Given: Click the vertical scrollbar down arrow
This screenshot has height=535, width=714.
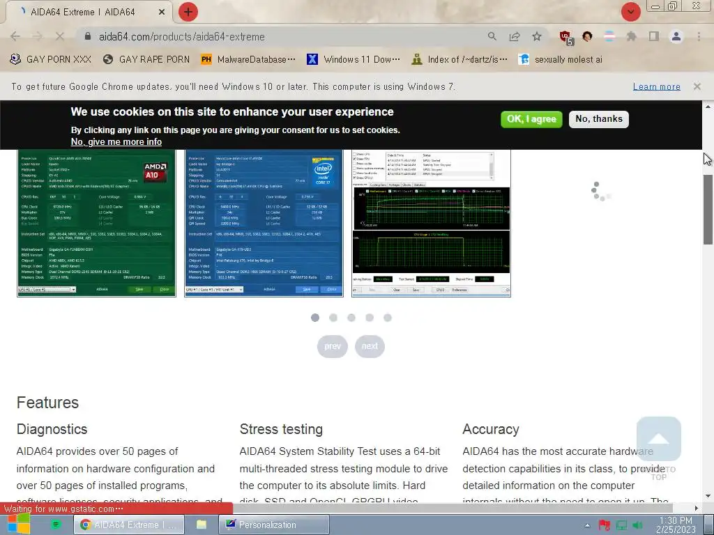Looking at the screenshot, I should click(708, 496).
